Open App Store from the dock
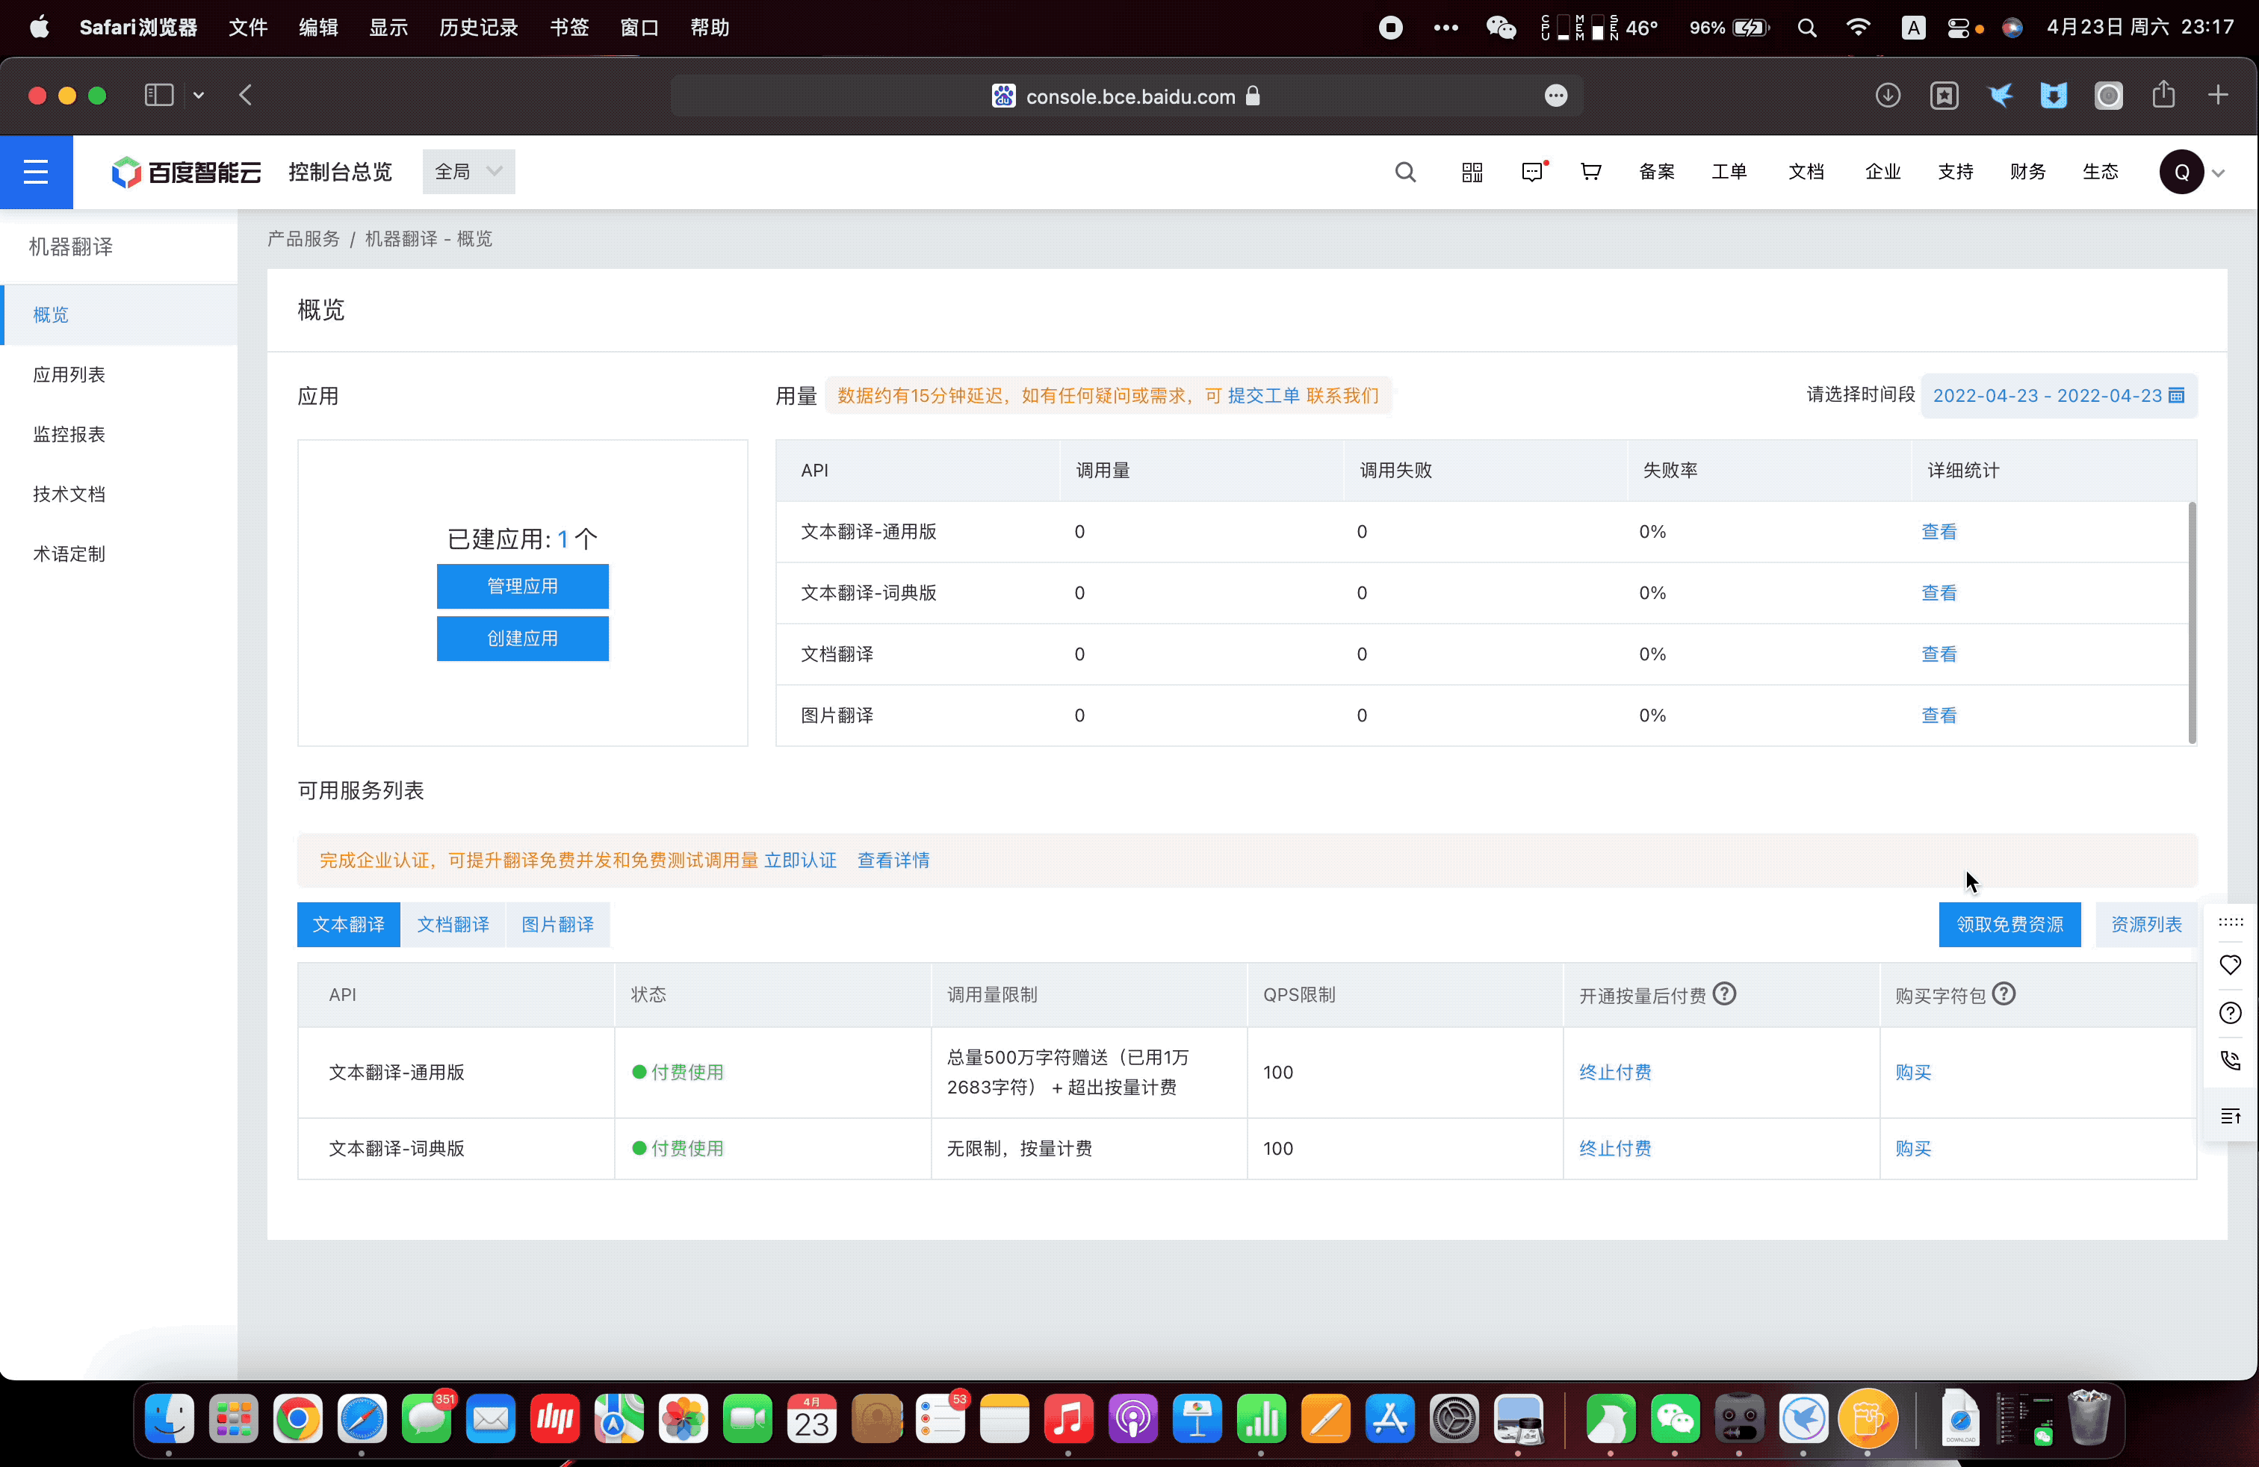This screenshot has width=2259, height=1467. click(1389, 1419)
